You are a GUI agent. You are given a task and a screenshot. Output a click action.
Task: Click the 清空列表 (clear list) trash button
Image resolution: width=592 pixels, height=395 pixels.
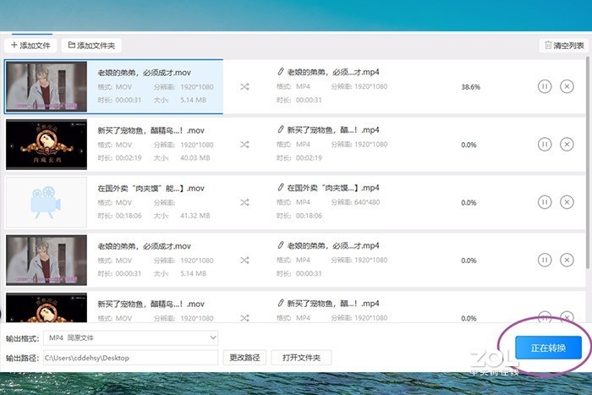point(564,46)
